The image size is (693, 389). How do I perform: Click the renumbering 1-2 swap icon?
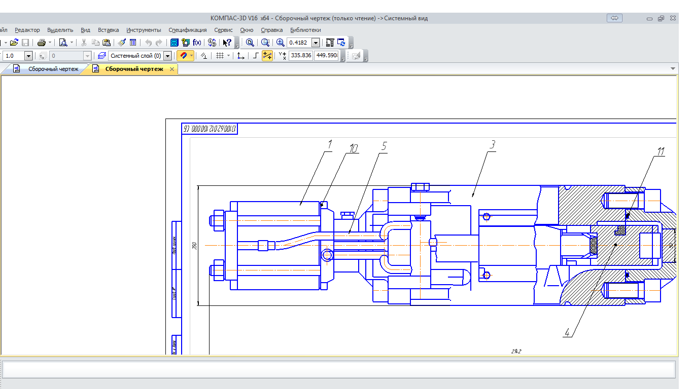pyautogui.click(x=212, y=43)
